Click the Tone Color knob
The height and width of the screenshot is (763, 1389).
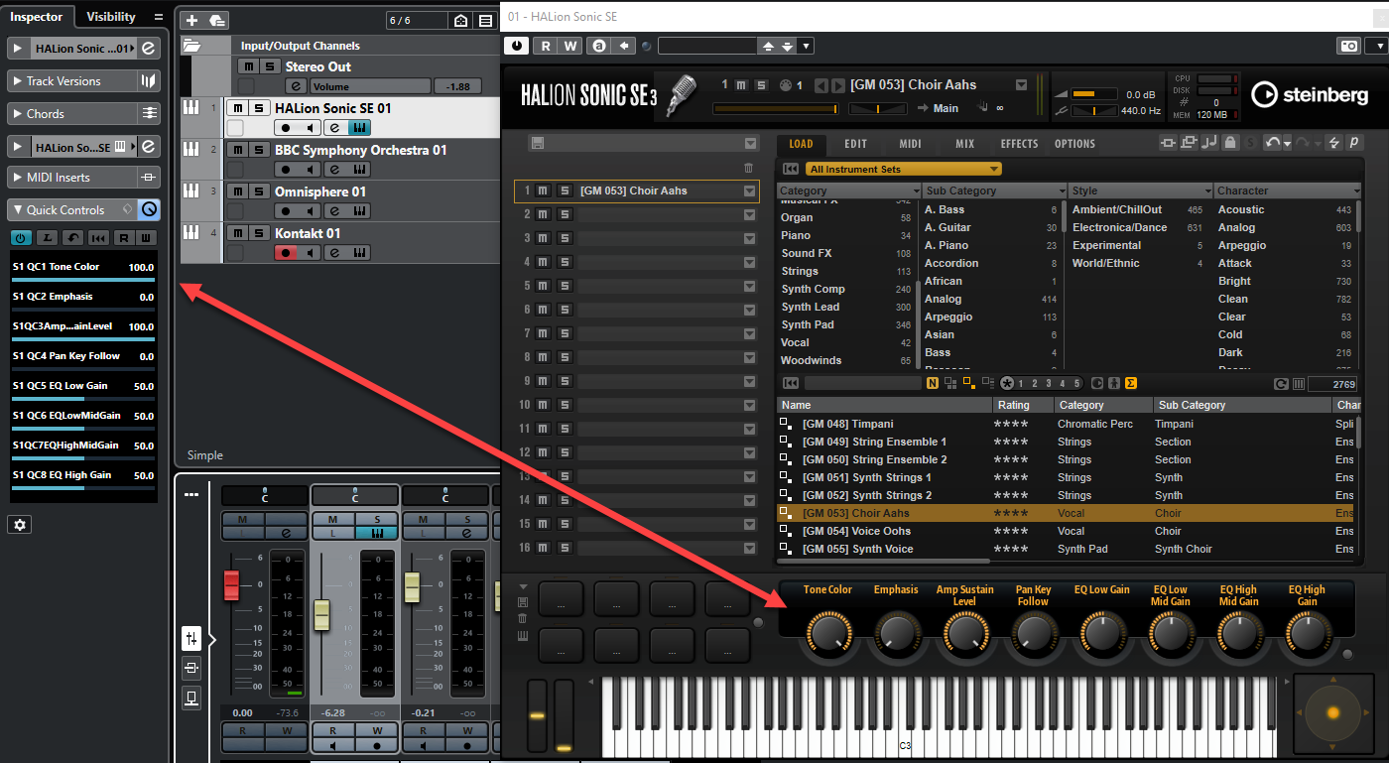point(828,631)
